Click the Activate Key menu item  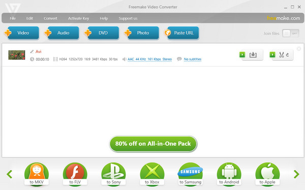78,18
